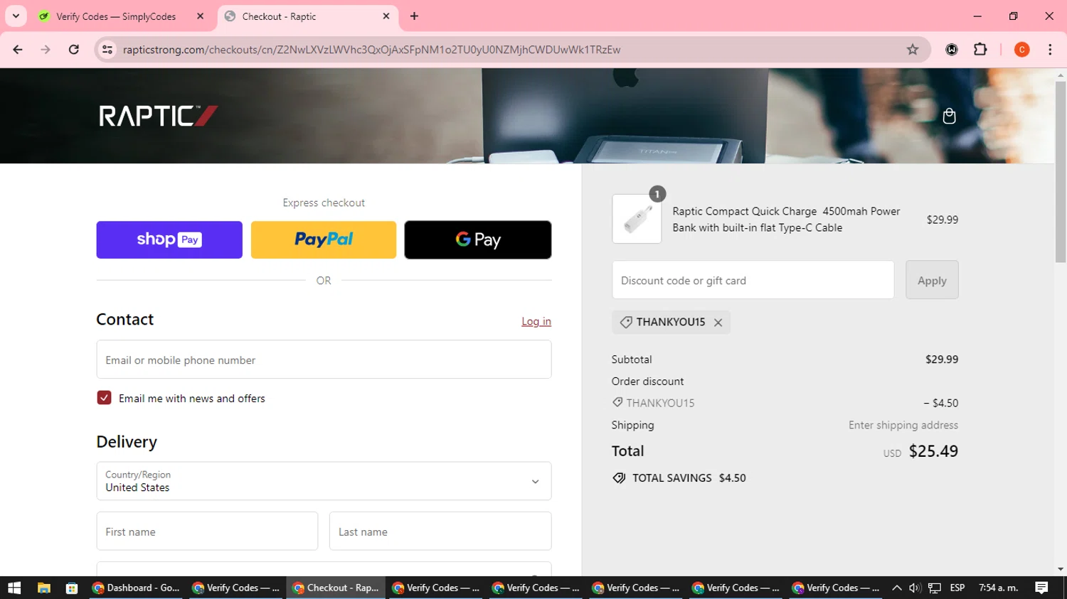
Task: Reload the checkout page
Action: point(74,50)
